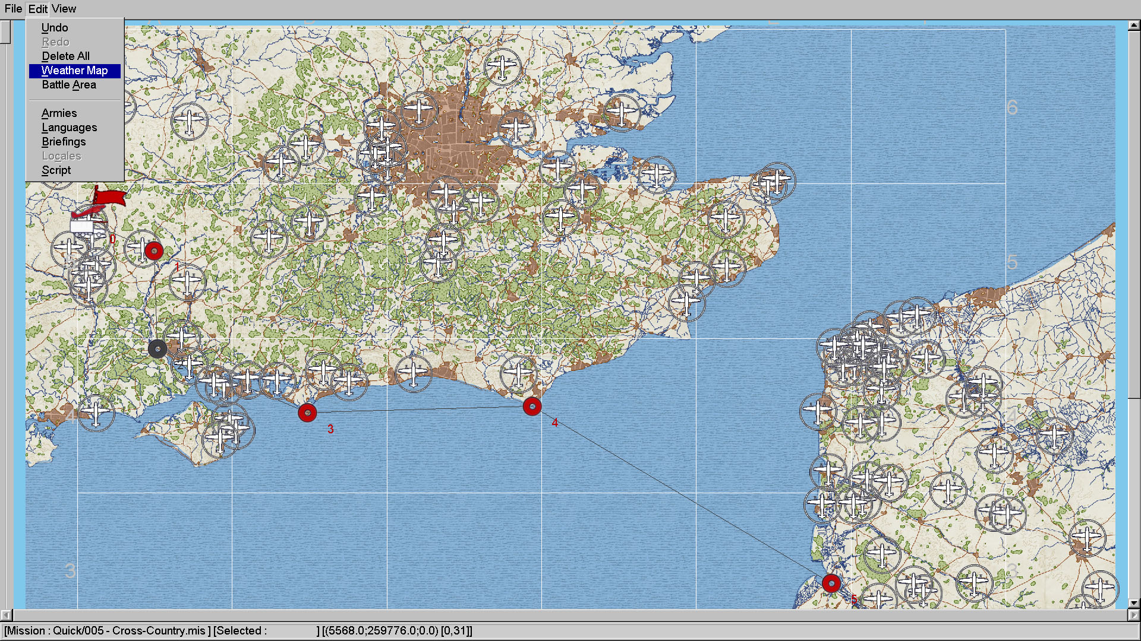Click horizontal scrollbar left arrow

pos(5,615)
